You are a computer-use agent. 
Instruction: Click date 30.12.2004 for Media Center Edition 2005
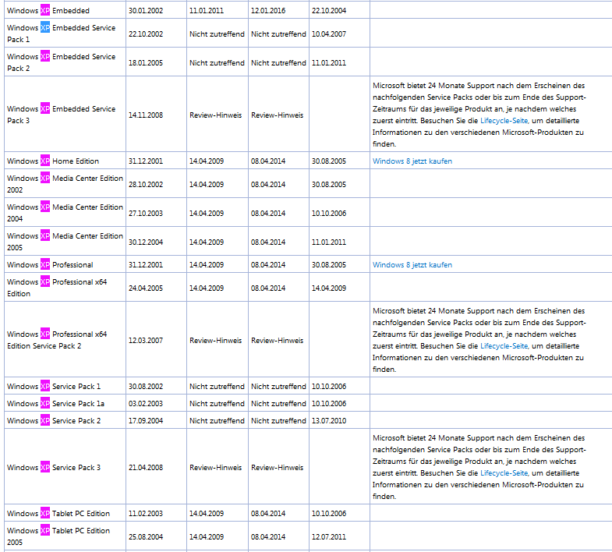[x=146, y=242]
